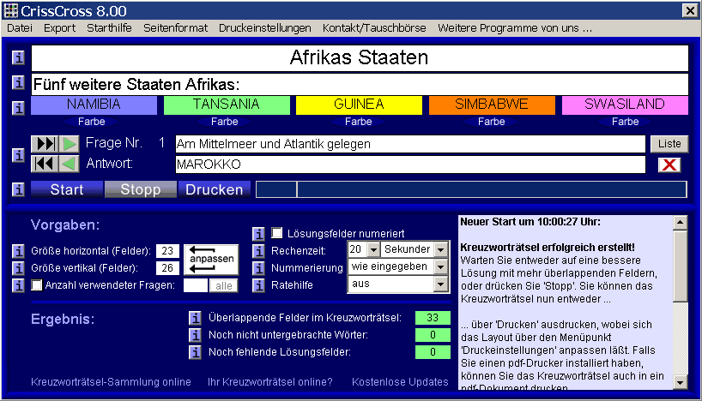Viewport: 702px width, 401px height.
Task: Click the yellow GUINEA color field
Action: pyautogui.click(x=360, y=105)
